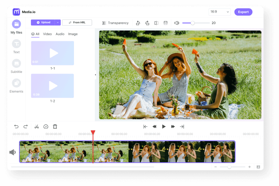Viewport: 279px width, 186px height.
Task: Open the speed gauge tool
Action: coord(46,126)
